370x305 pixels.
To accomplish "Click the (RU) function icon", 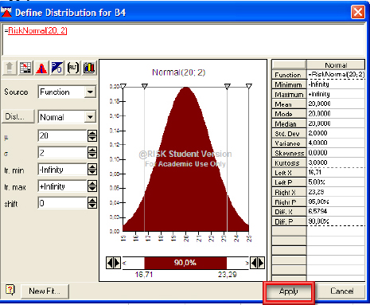I will [x=73, y=68].
